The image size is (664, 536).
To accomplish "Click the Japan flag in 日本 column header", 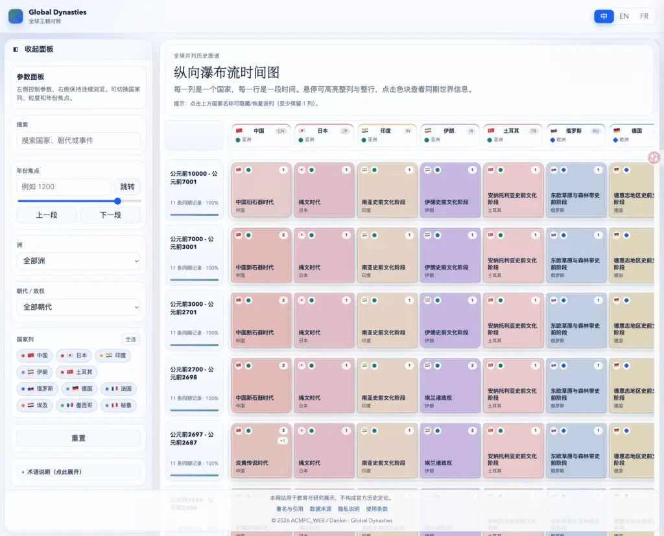I will [x=302, y=130].
